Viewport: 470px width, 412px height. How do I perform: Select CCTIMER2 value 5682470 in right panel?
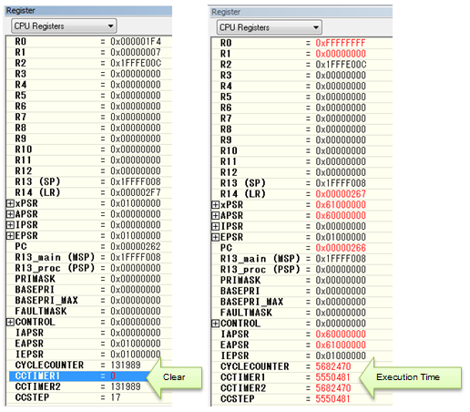point(333,388)
